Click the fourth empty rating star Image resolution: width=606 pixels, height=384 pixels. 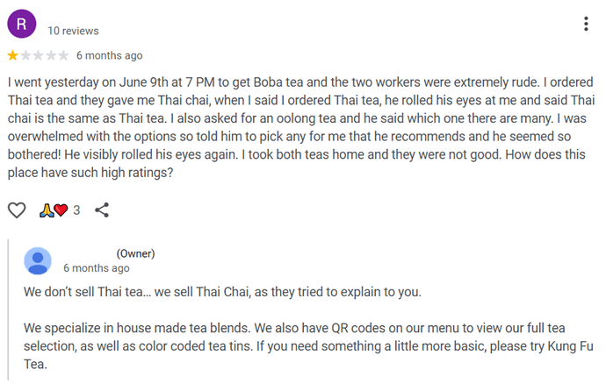pos(51,56)
